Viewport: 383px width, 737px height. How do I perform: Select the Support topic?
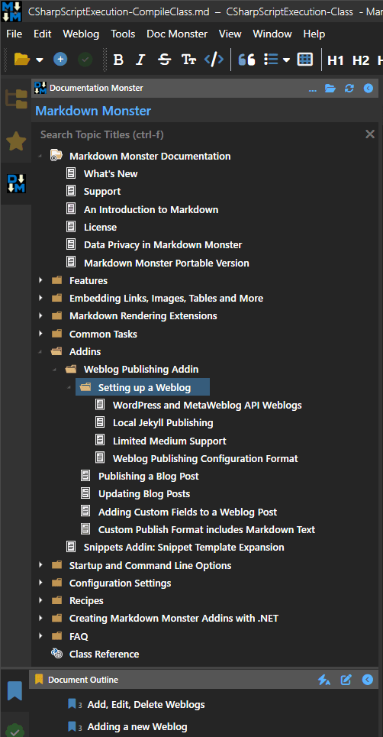pos(101,192)
